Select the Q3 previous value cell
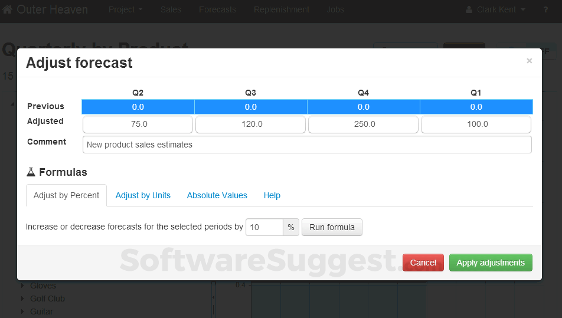The image size is (562, 318). click(x=251, y=107)
